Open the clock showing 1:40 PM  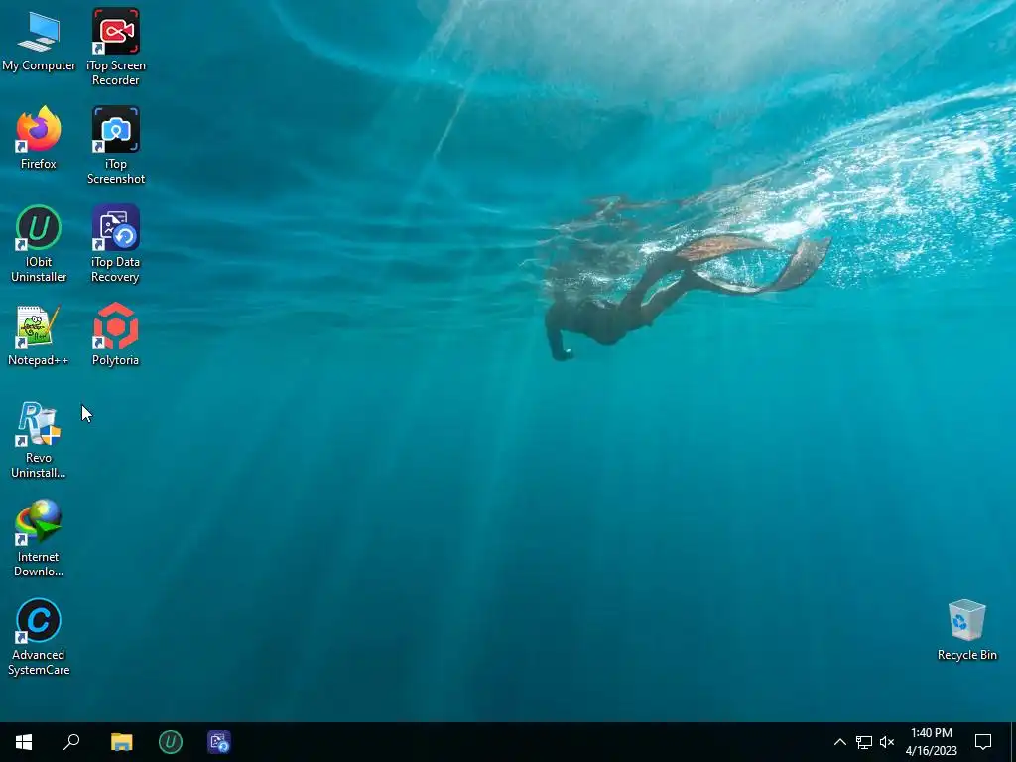pos(931,742)
